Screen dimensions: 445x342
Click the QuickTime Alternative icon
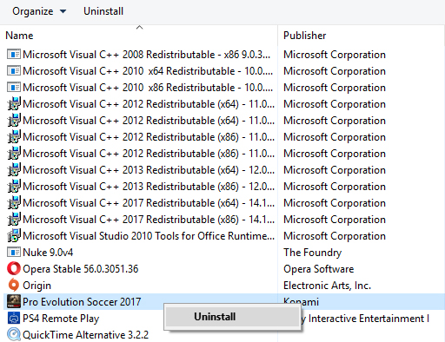click(14, 335)
